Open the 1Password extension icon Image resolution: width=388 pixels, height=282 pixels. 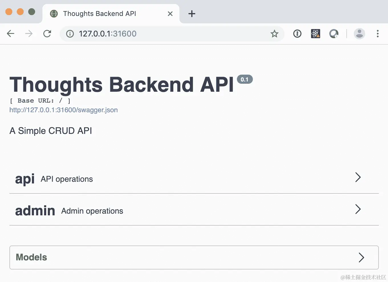coord(297,34)
